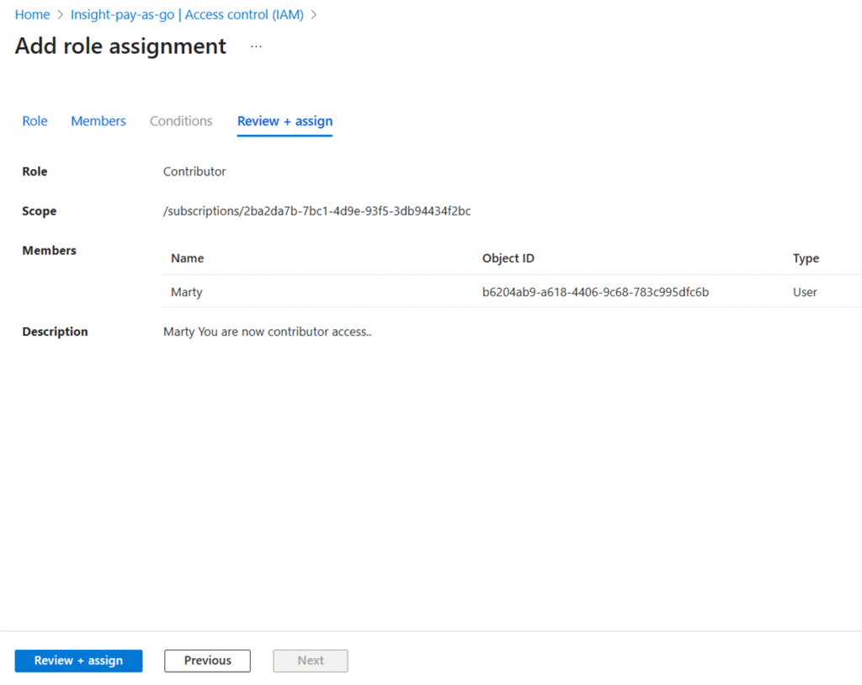Click the description text about contributor access
This screenshot has width=862, height=685.
click(x=267, y=332)
